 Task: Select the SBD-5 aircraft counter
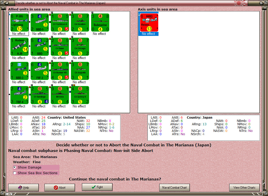[40, 23]
